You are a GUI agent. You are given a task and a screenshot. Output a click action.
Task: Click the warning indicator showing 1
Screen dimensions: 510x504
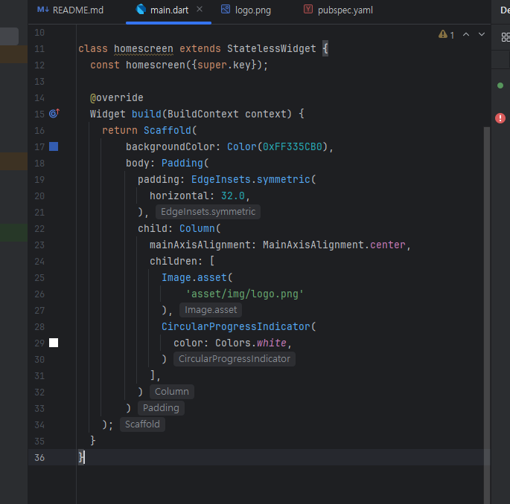click(x=446, y=34)
